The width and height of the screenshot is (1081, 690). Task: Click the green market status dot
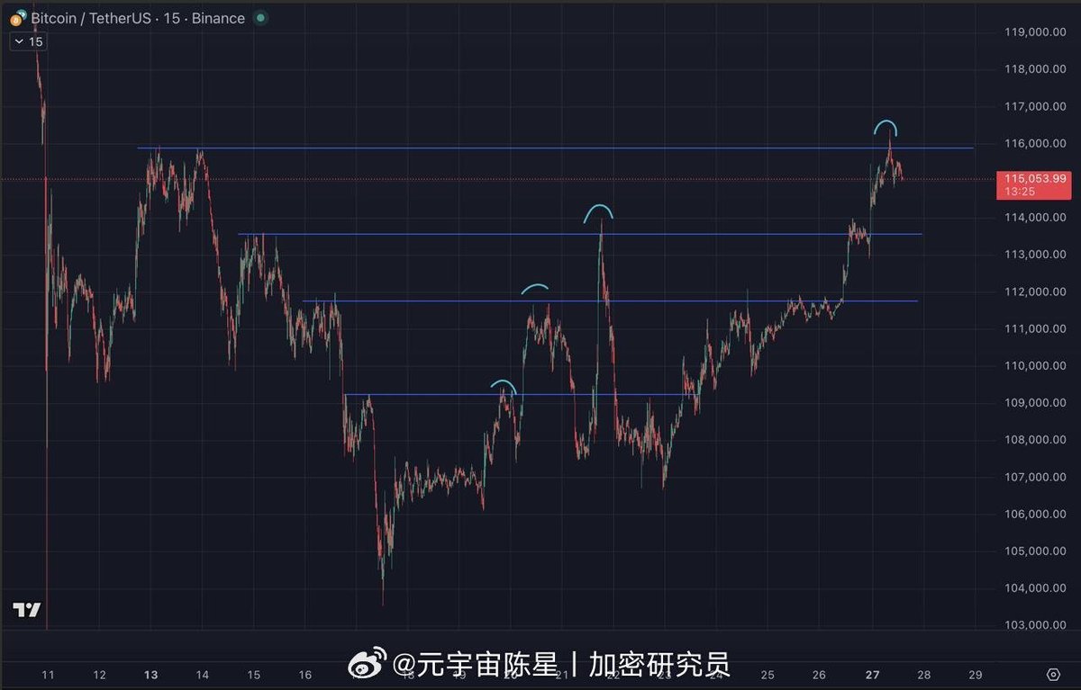(x=260, y=17)
